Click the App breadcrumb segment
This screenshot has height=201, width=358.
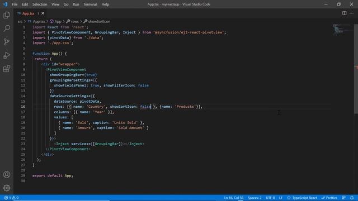coord(56,21)
